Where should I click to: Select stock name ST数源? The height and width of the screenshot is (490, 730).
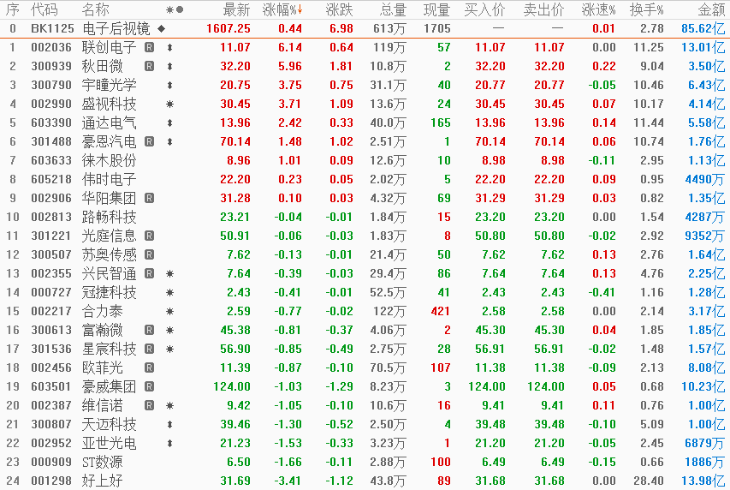[102, 462]
